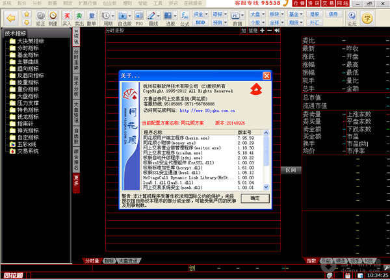Open the 分析 menu
The width and height of the screenshot is (390, 280).
(37, 3)
